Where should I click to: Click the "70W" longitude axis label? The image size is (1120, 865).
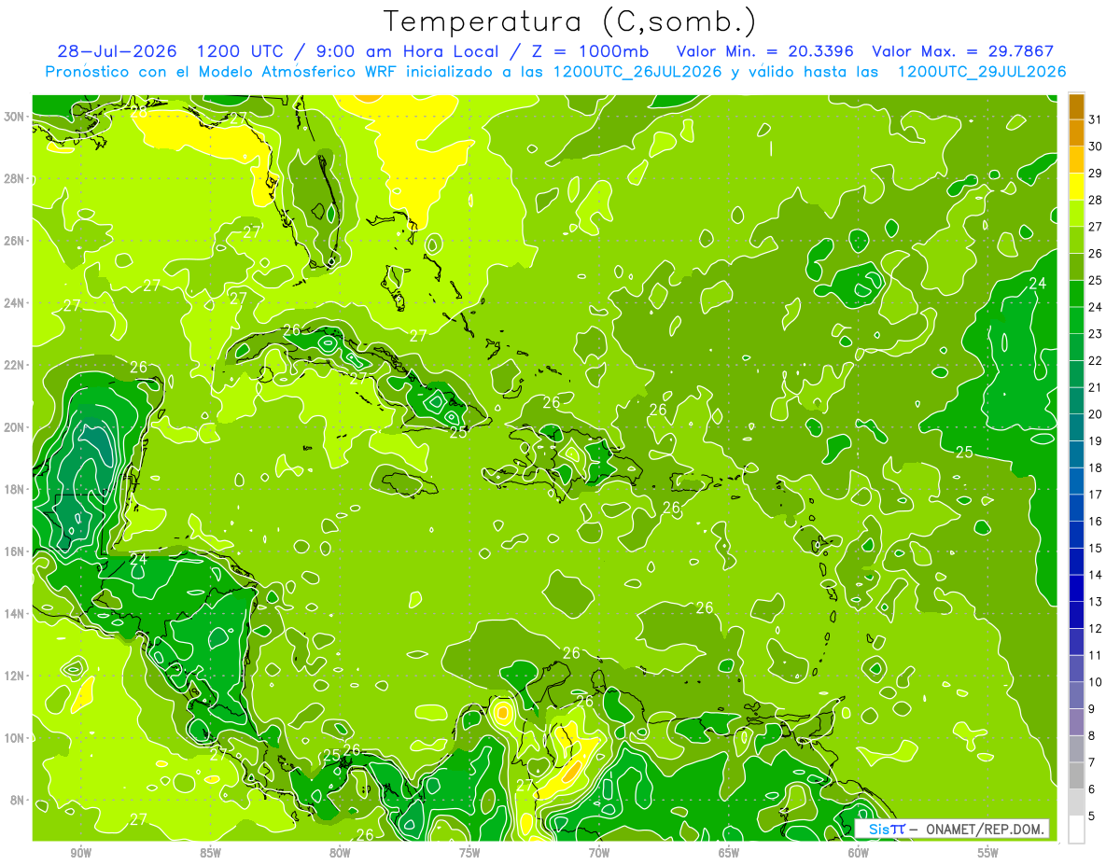pos(599,853)
